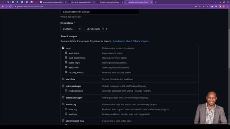This screenshot has height=129, width=230.
Task: Enable the workflow scope checkbox
Action: 63,79
